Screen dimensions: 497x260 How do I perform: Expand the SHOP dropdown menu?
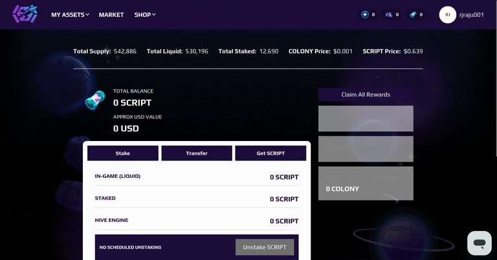[x=145, y=15]
